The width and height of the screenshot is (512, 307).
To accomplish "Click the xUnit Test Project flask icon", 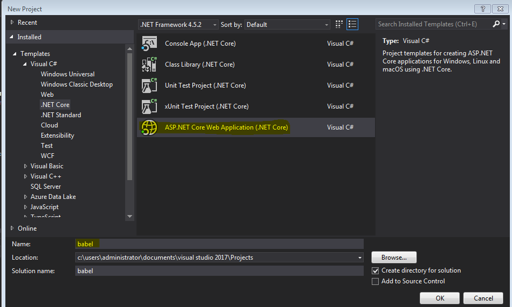I will click(149, 106).
